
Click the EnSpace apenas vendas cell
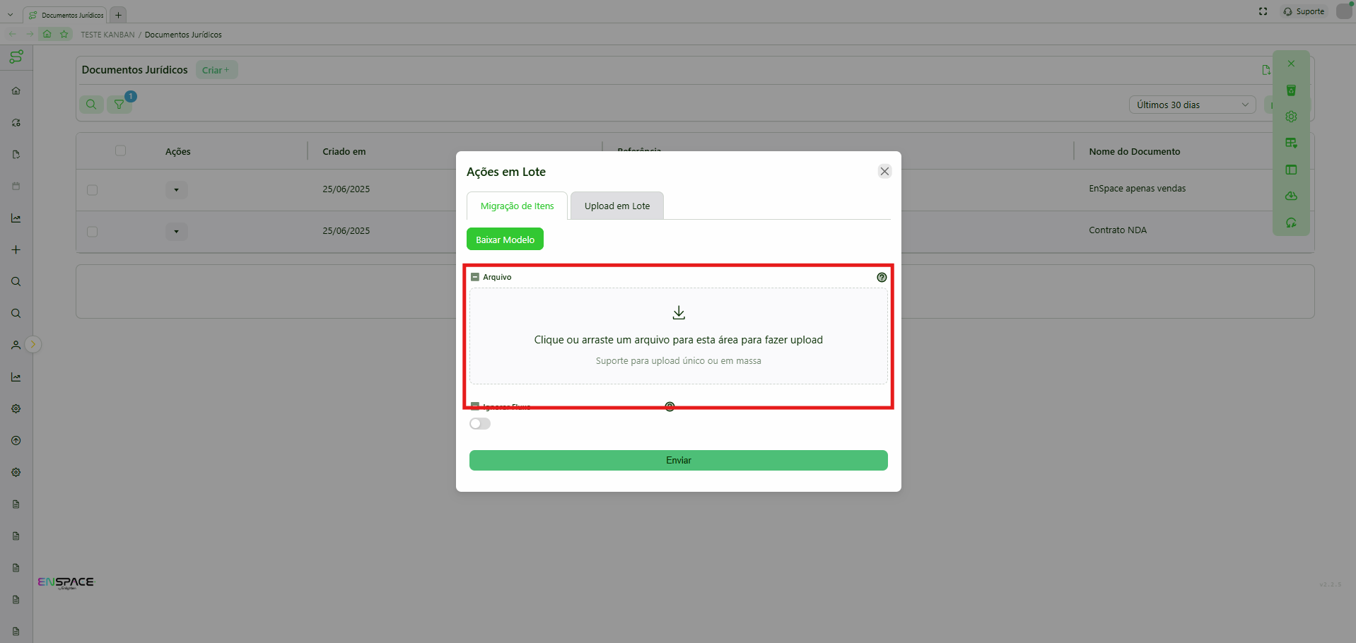tap(1137, 189)
